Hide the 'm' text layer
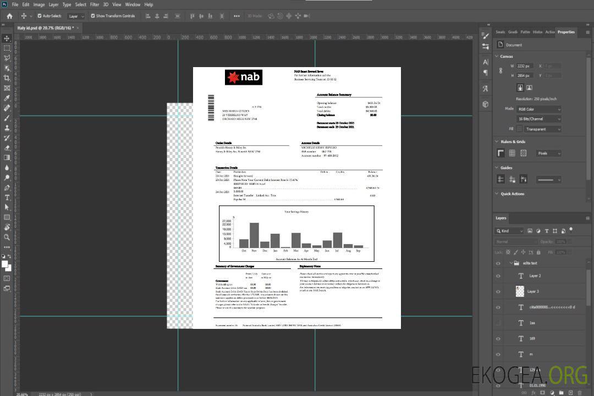 pyautogui.click(x=498, y=354)
